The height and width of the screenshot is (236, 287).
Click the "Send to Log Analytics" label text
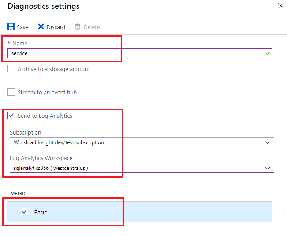coord(45,116)
